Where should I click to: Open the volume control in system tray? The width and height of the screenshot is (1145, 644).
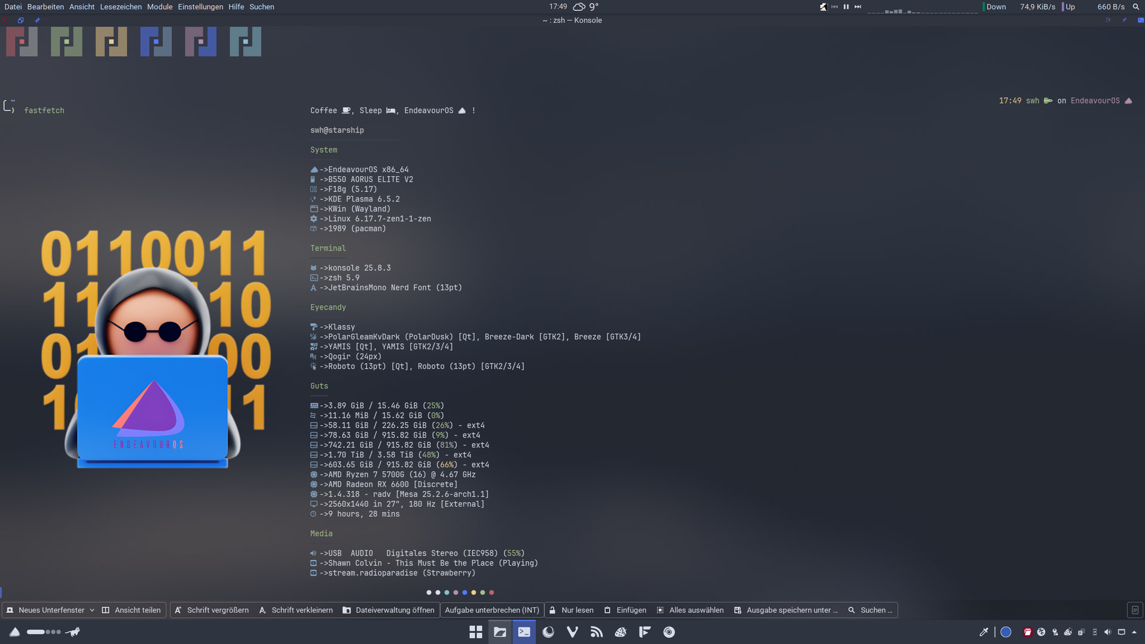(x=1107, y=632)
